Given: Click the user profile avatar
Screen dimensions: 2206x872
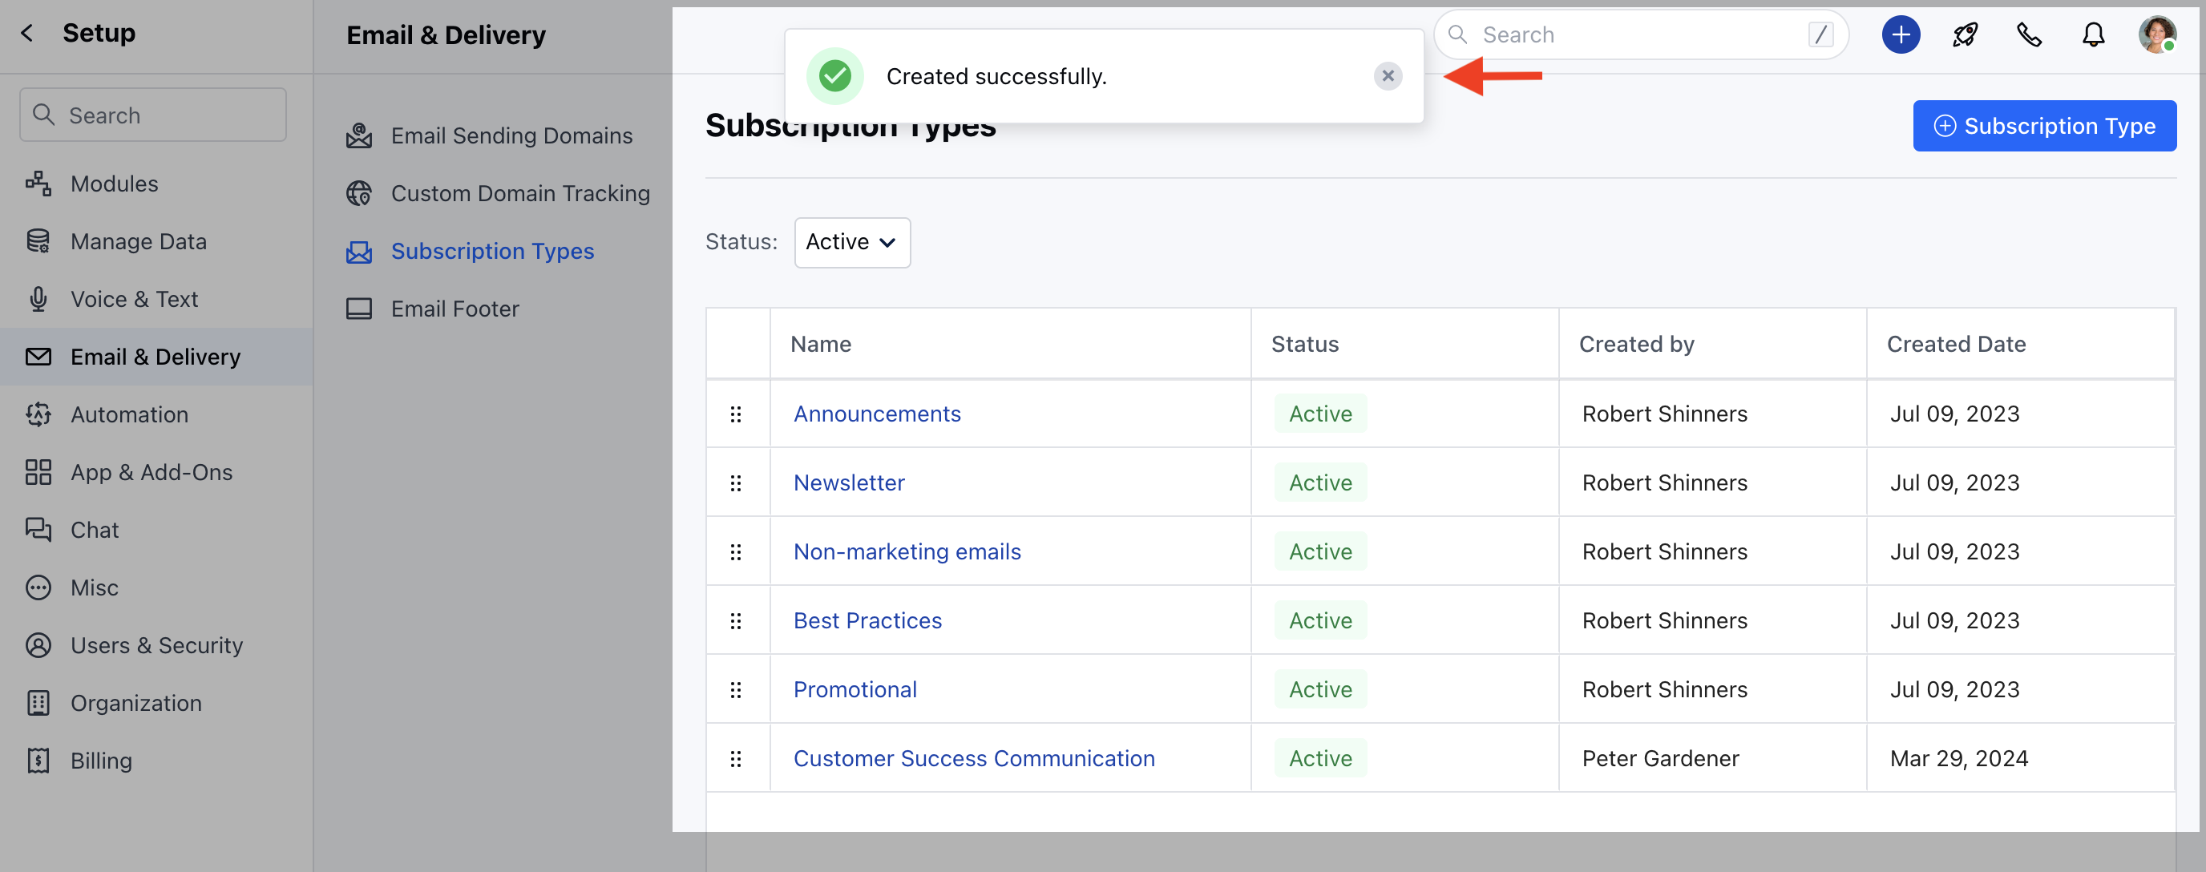Looking at the screenshot, I should [2156, 35].
